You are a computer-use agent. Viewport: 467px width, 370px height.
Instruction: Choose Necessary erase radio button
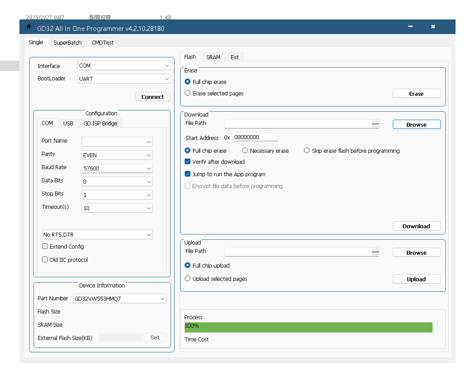pos(245,151)
